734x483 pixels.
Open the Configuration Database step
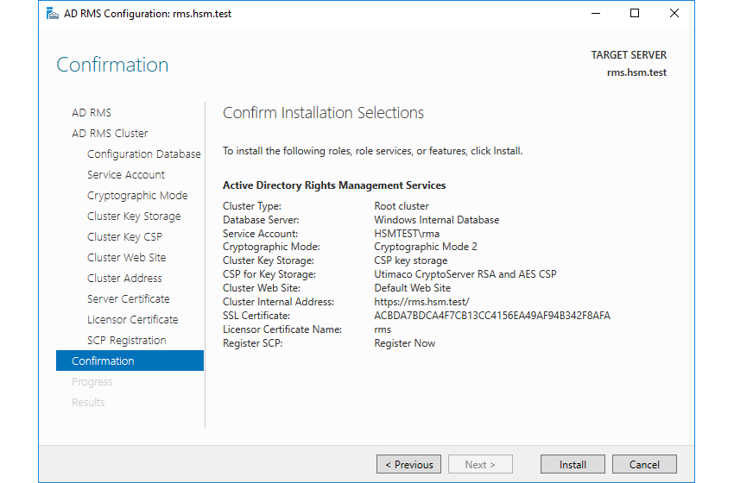(x=143, y=154)
